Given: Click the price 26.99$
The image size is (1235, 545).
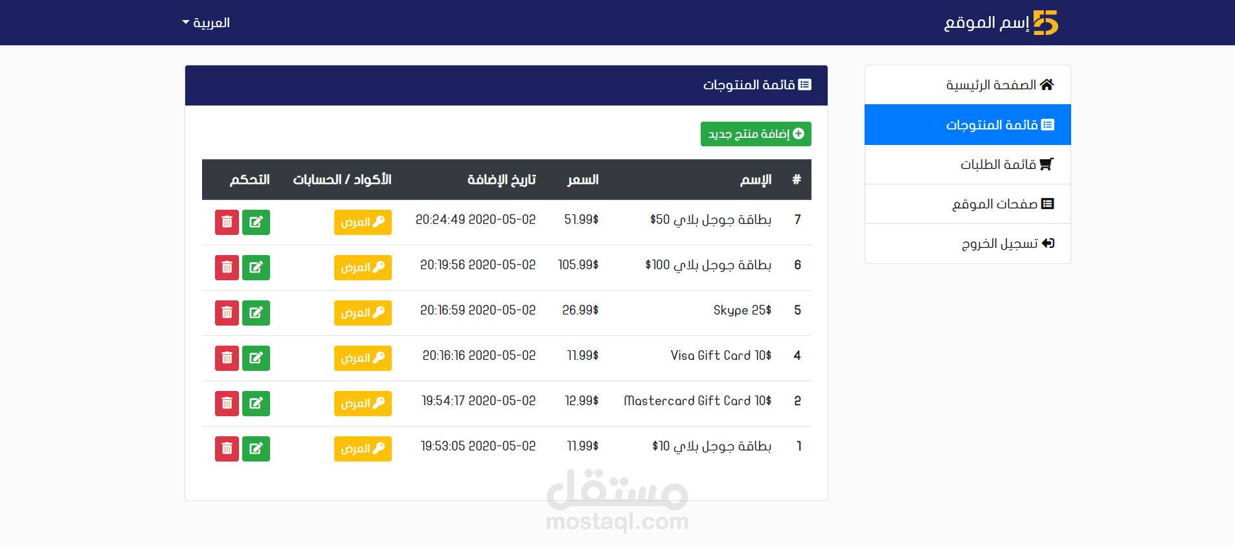Looking at the screenshot, I should pyautogui.click(x=580, y=310).
